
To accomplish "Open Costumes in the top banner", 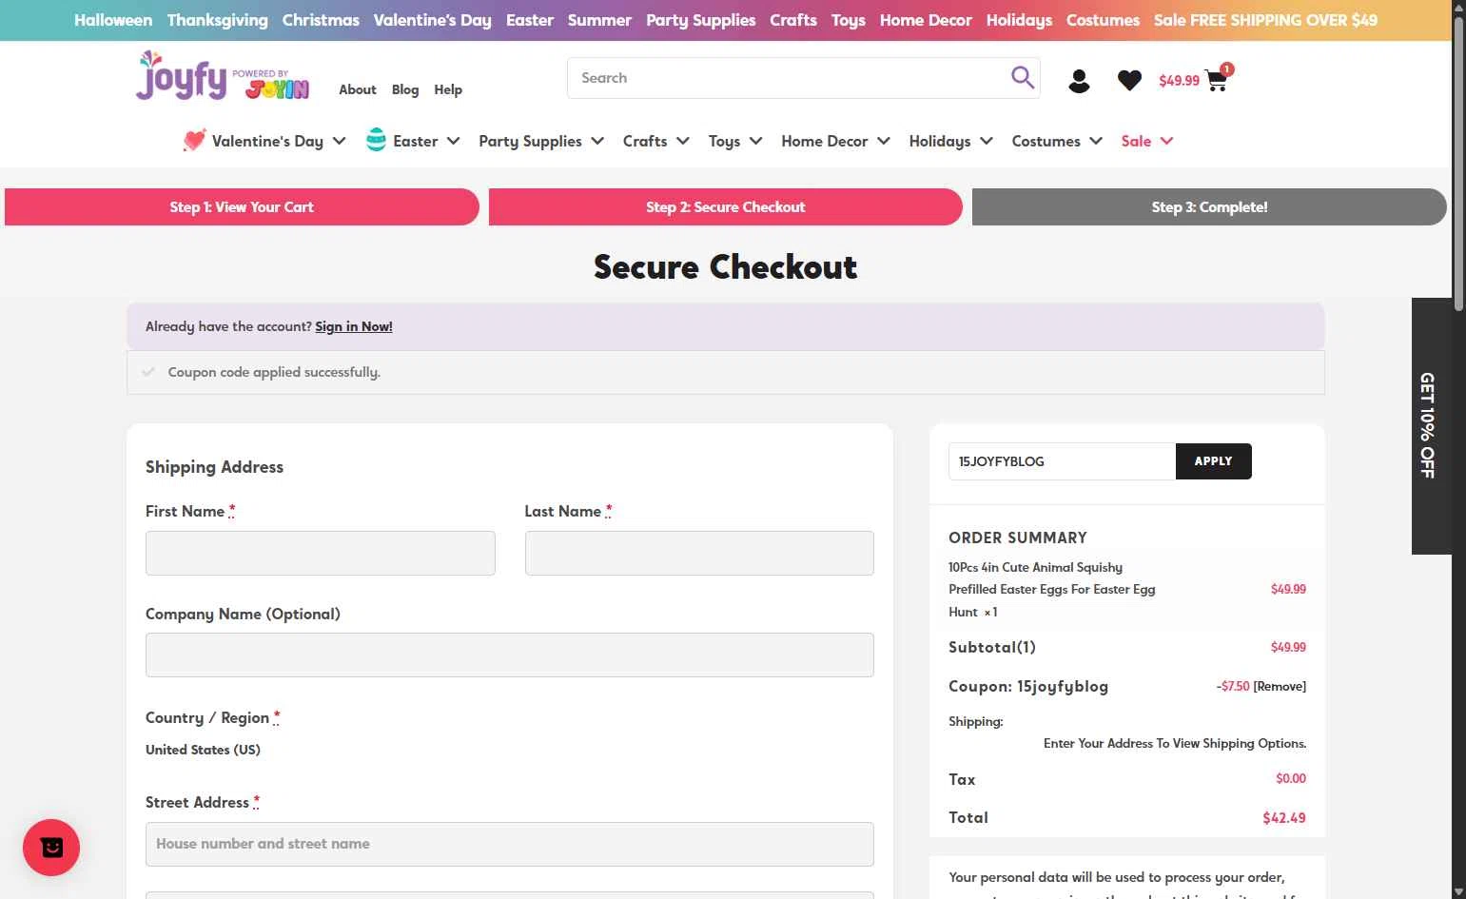I will tap(1103, 20).
